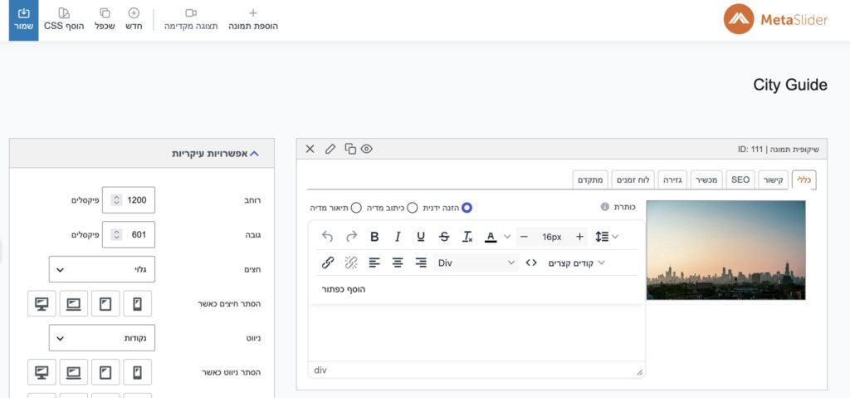Switch to the מתקדם tab
The width and height of the screenshot is (850, 398).
(590, 179)
